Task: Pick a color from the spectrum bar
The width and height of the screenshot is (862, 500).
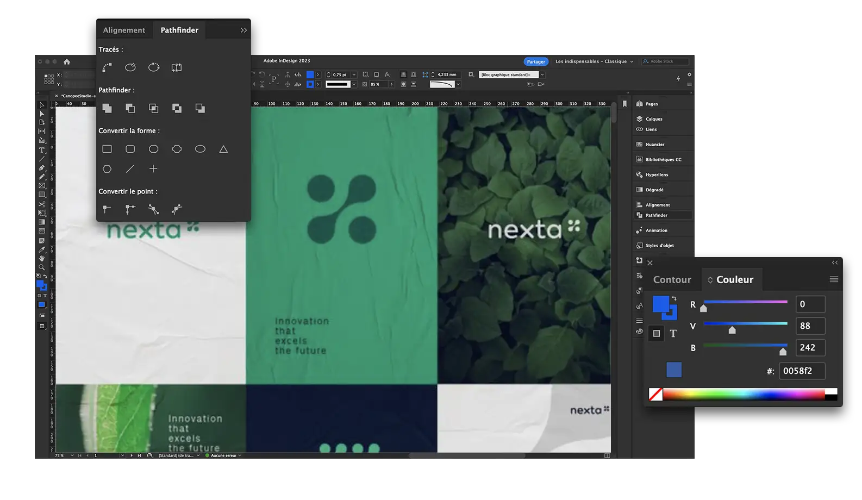Action: (x=744, y=395)
